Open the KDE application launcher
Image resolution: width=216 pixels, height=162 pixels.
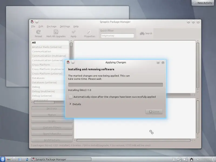(x=2, y=159)
